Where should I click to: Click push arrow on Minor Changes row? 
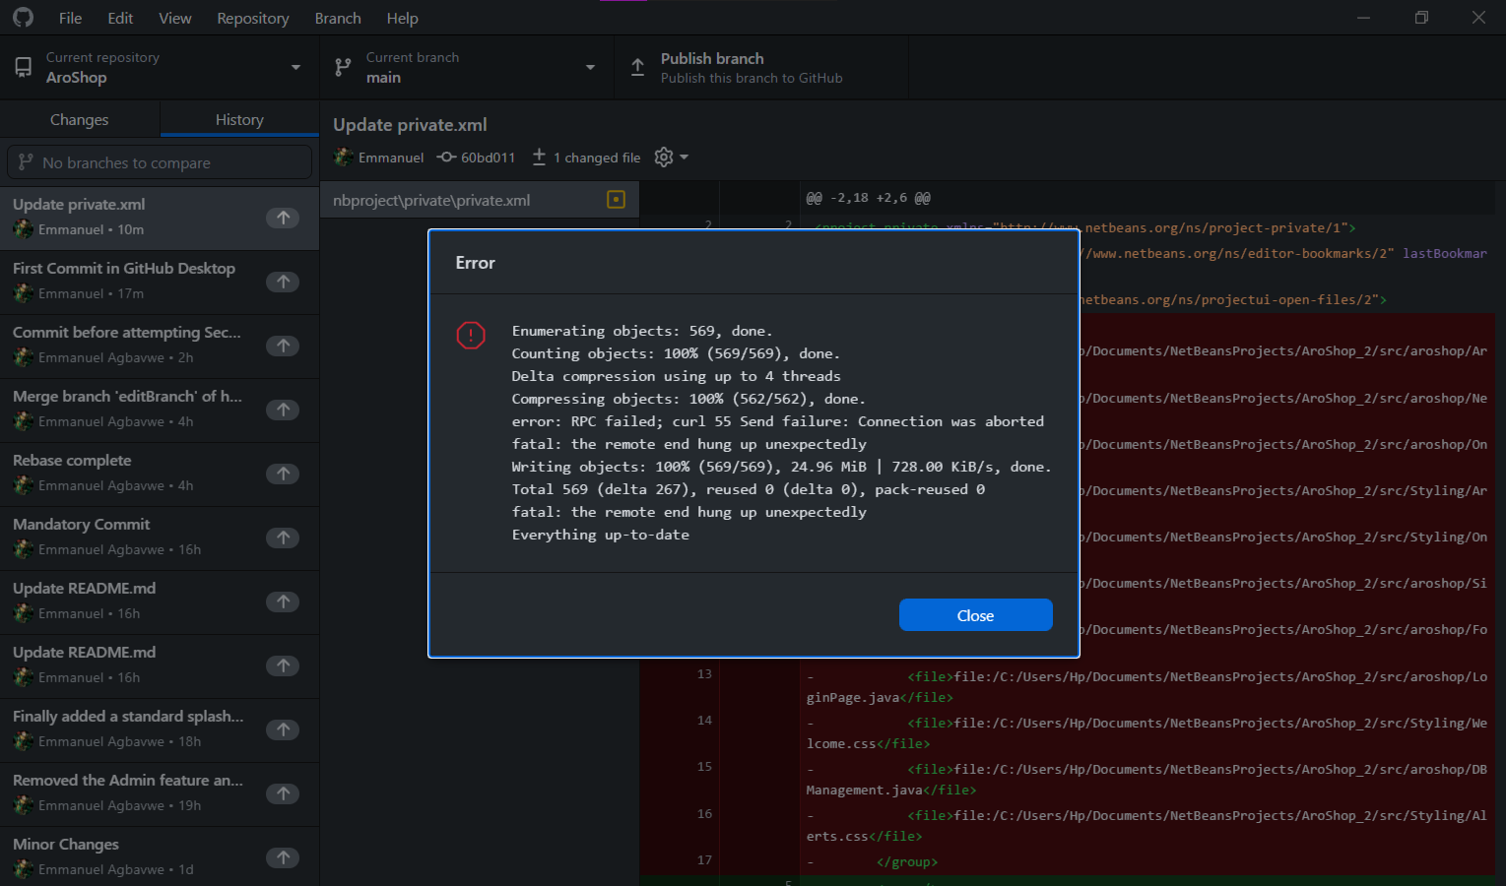283,857
